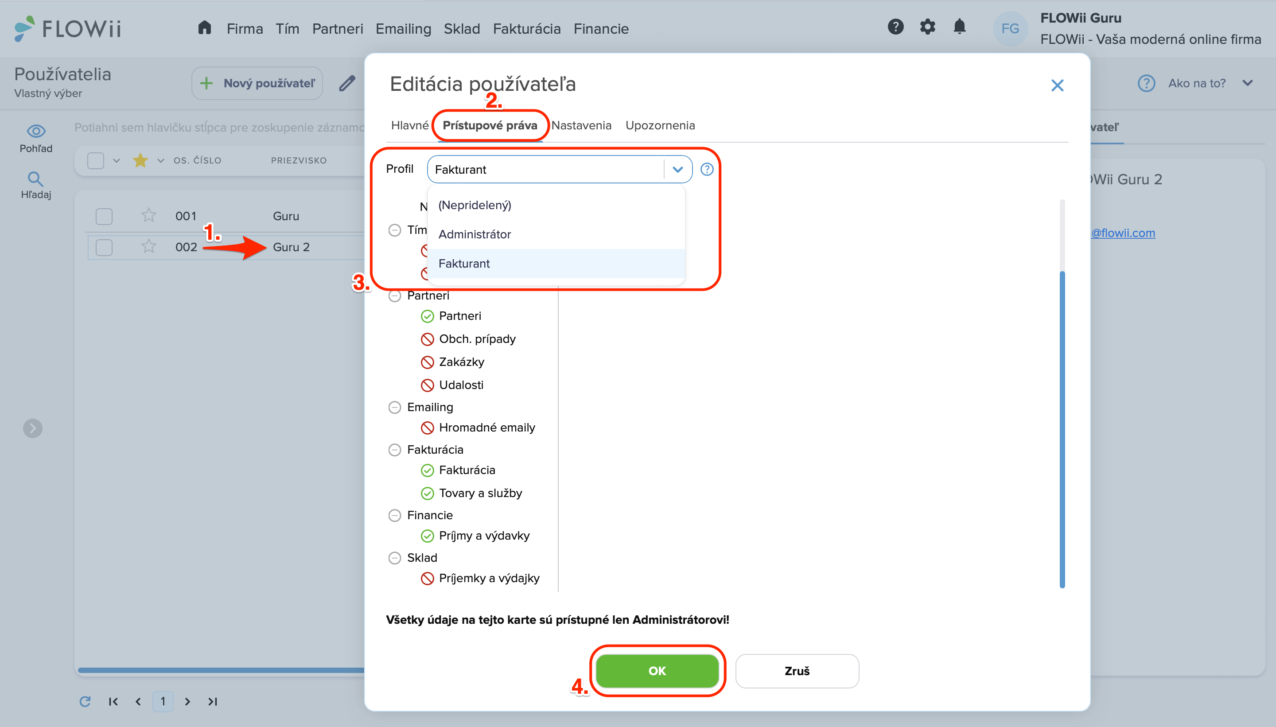Go to next page icon

[187, 702]
